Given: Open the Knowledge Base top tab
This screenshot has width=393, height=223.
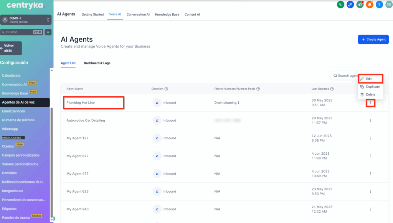Looking at the screenshot, I should tap(167, 15).
